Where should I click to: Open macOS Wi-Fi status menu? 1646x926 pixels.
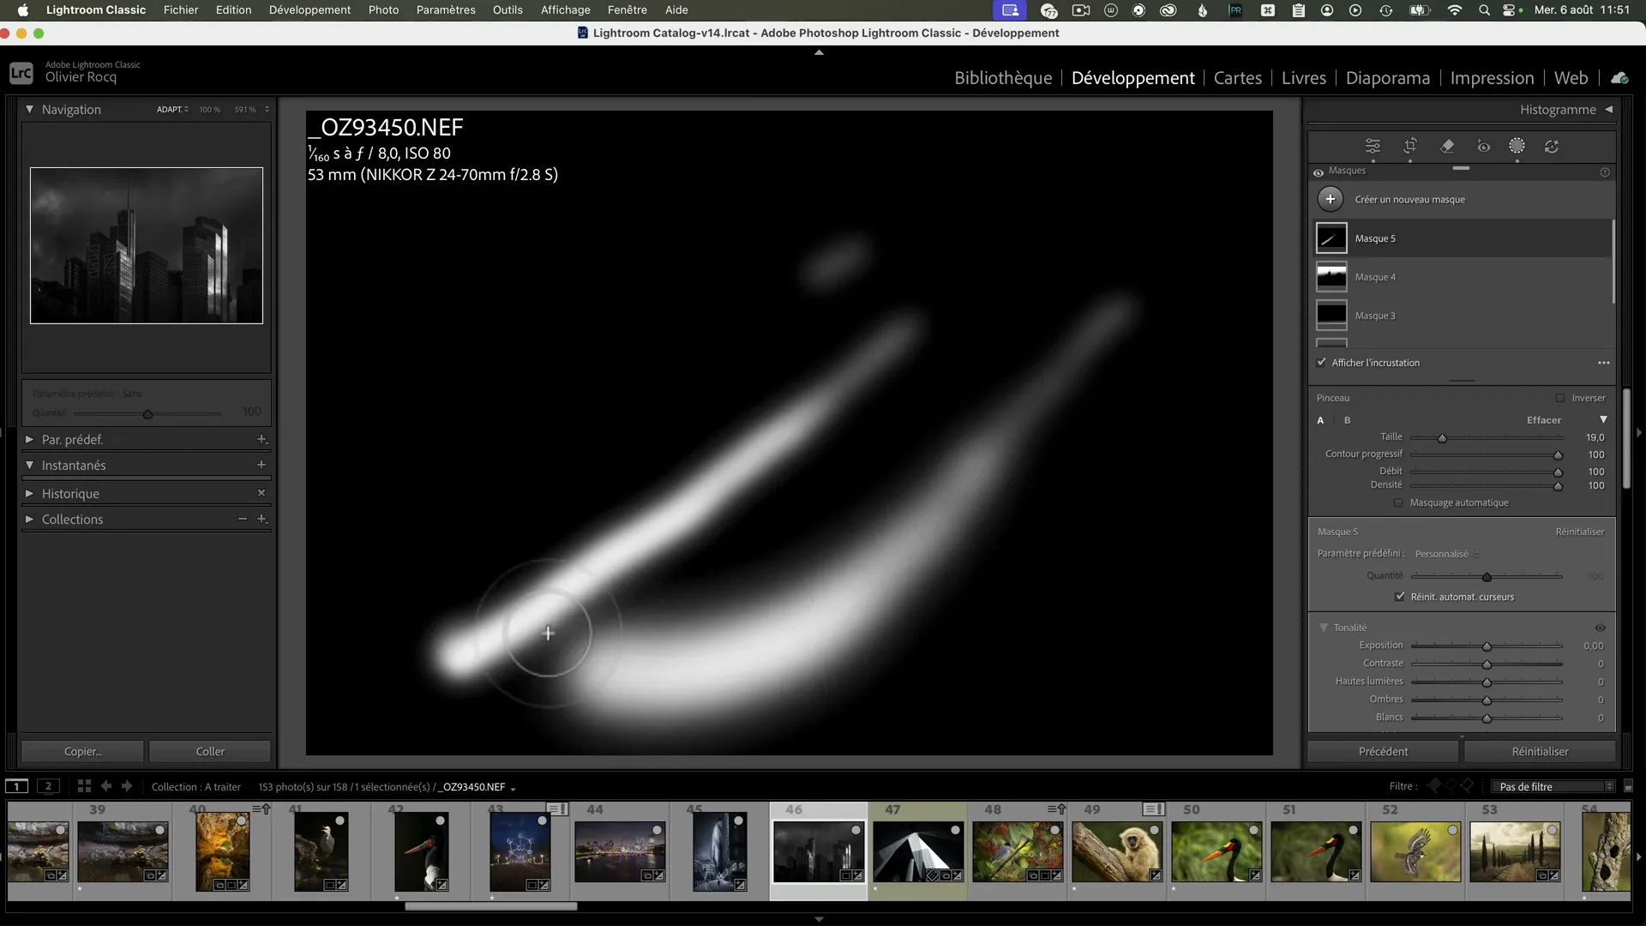click(1455, 10)
